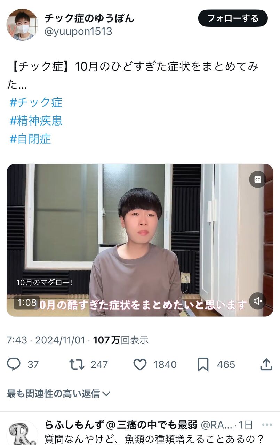Open the tweet timestamp 2024/11/01
This screenshot has height=445, width=280.
60,340
